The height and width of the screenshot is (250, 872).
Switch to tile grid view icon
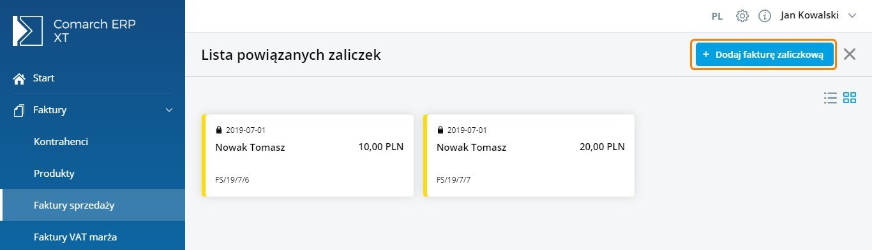pyautogui.click(x=850, y=98)
